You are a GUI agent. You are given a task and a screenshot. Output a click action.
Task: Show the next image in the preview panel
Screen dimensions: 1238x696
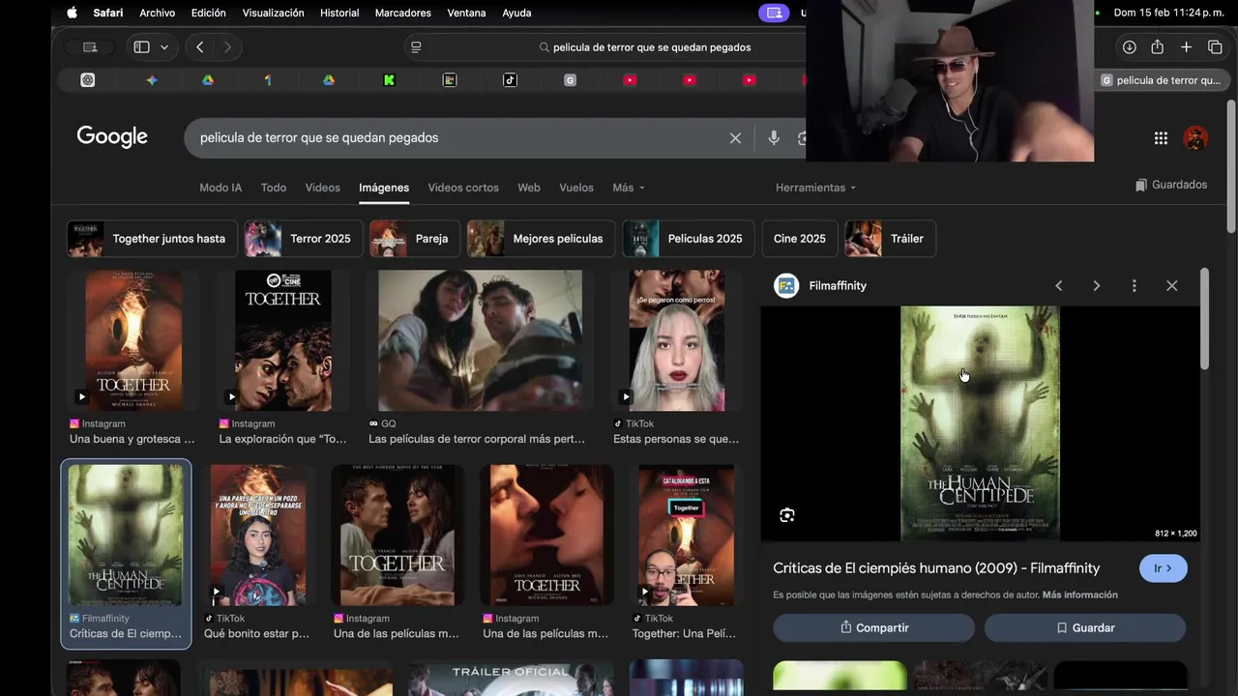1096,286
